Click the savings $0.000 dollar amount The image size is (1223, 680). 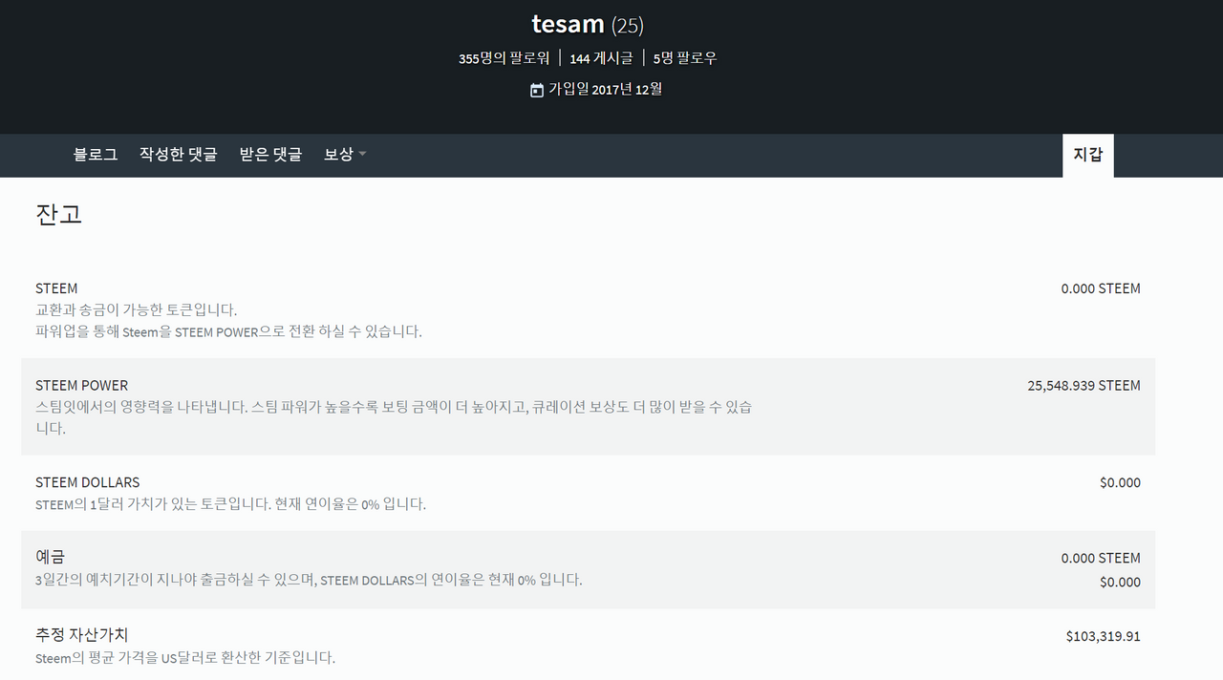click(1120, 582)
